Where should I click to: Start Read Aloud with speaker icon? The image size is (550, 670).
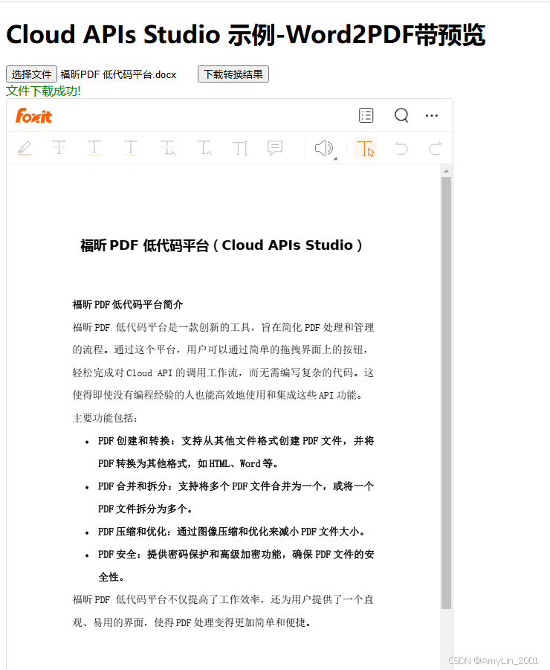(323, 148)
